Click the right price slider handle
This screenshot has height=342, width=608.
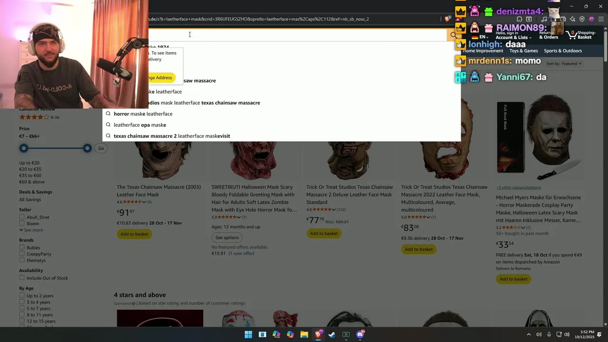coord(87,148)
